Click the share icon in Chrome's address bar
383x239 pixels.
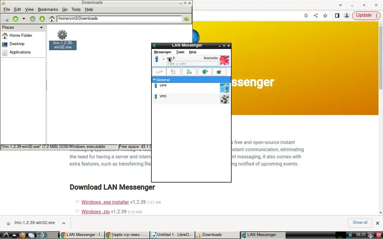[x=316, y=16]
